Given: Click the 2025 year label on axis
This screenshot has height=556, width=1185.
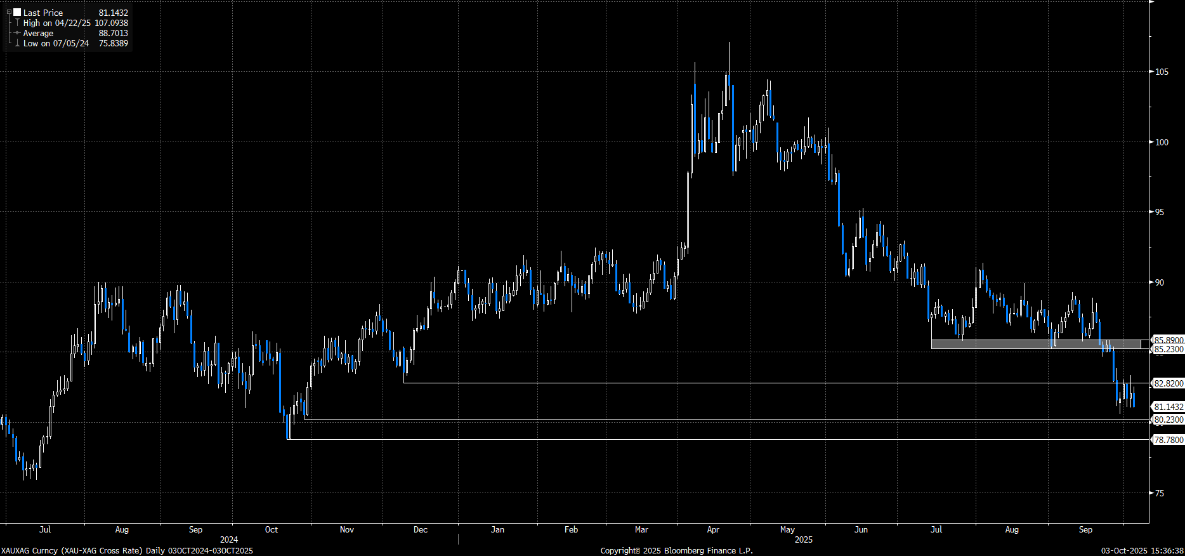Looking at the screenshot, I should (x=803, y=539).
